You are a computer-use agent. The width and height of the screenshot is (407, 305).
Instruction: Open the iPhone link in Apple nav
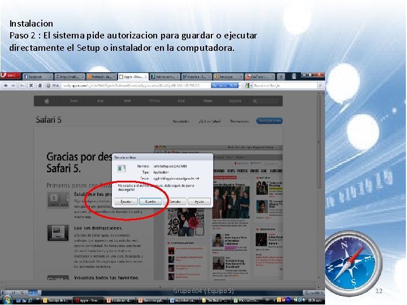(154, 101)
